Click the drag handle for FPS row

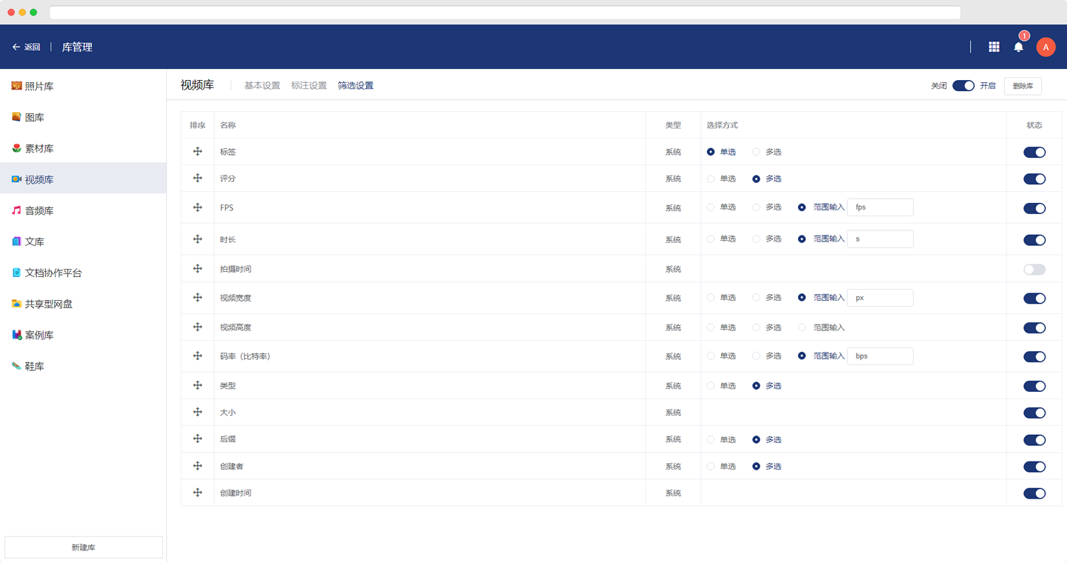pyautogui.click(x=198, y=207)
